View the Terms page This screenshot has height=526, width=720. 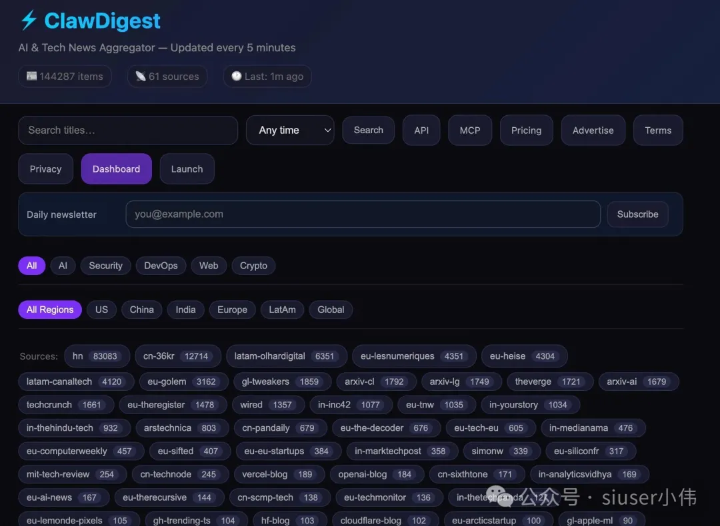(x=658, y=131)
